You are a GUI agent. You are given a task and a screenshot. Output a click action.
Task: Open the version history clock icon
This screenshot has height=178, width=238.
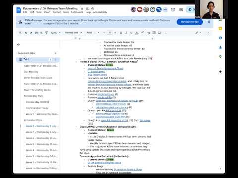[x=173, y=9]
